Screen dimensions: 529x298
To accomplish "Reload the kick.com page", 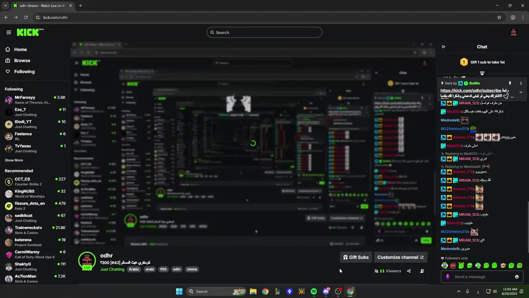I will (26, 17).
